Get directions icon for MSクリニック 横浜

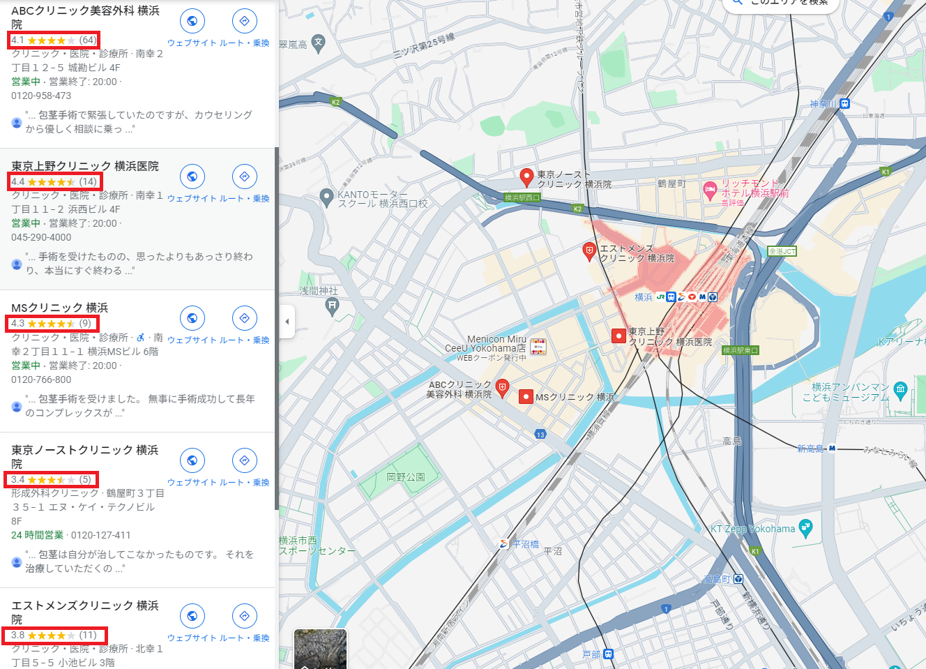(x=244, y=318)
